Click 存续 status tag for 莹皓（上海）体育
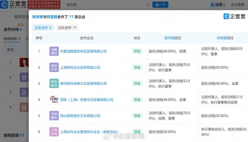Screen dimensions: 248x142 pos(137,100)
